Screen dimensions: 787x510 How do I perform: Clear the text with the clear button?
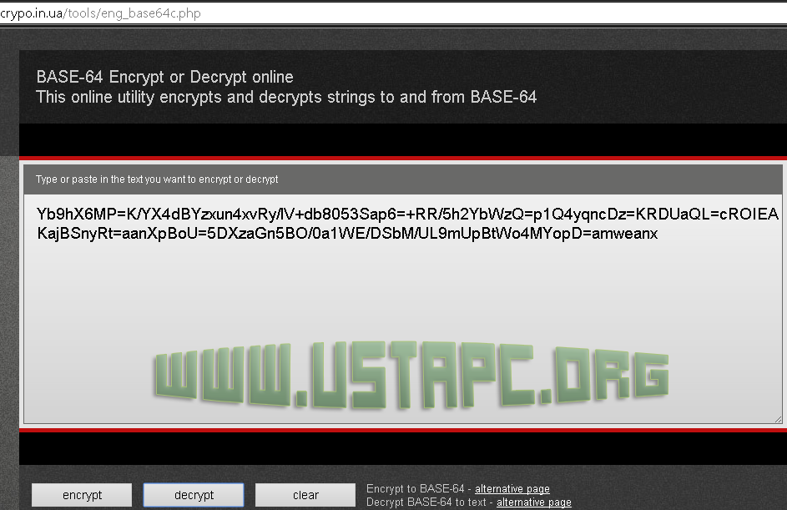[305, 495]
